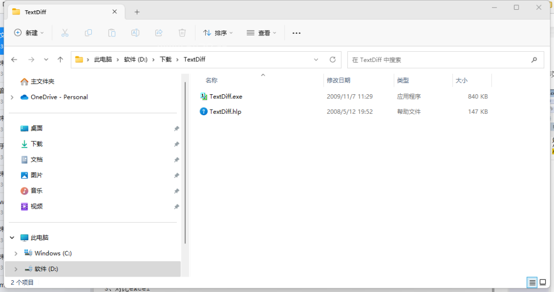554x292 pixels.
Task: Expand the OneDrive - Personal node
Action: [12, 97]
